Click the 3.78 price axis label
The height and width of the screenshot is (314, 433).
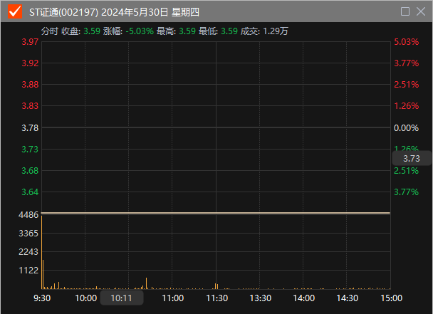30,128
